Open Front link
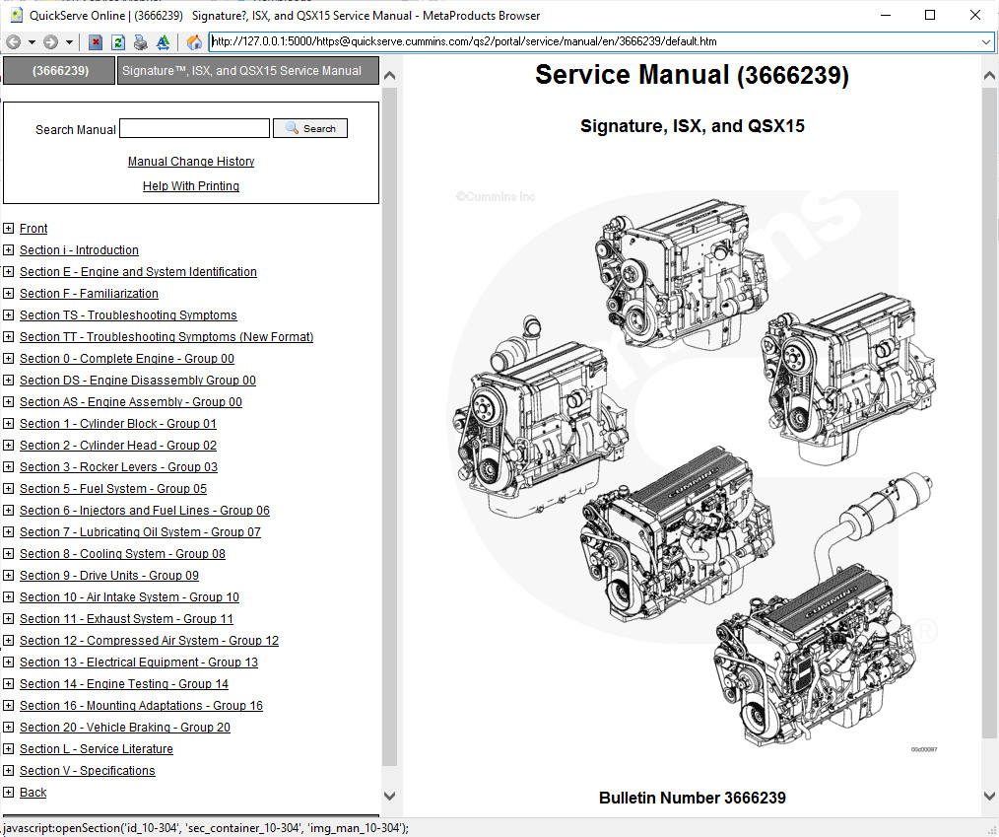This screenshot has width=999, height=837. [x=33, y=228]
